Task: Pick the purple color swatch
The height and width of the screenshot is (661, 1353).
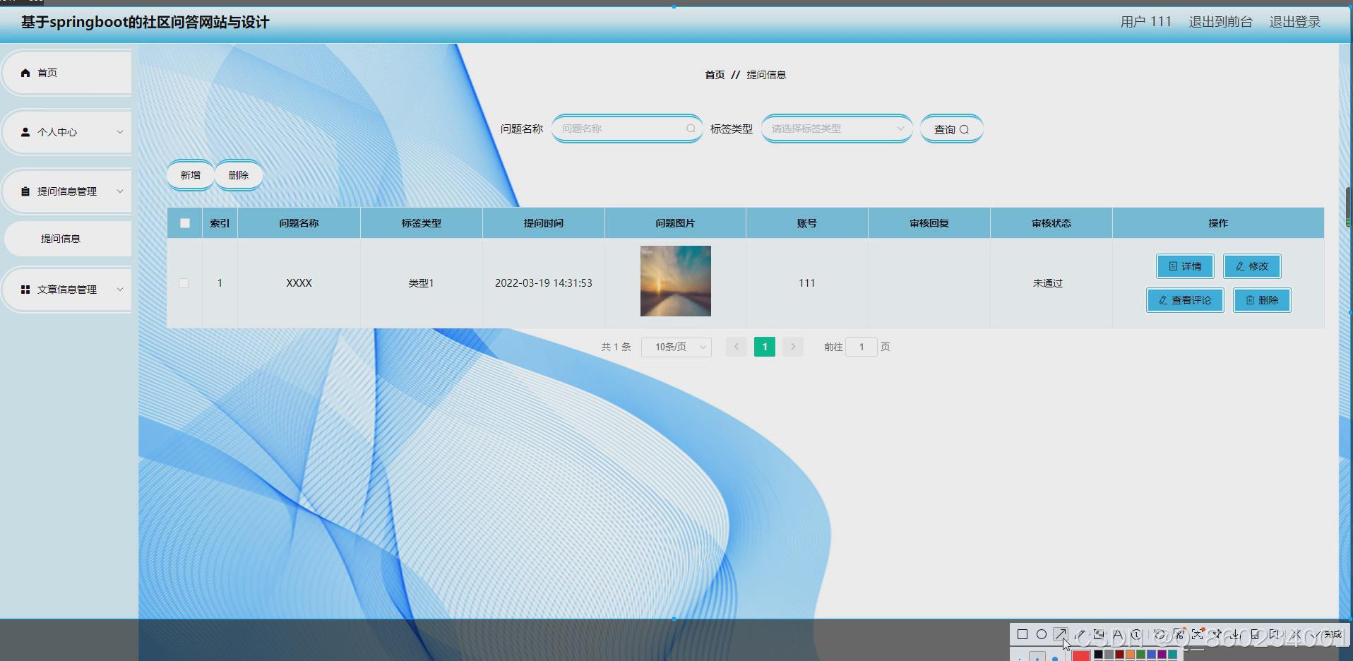Action: (1162, 655)
